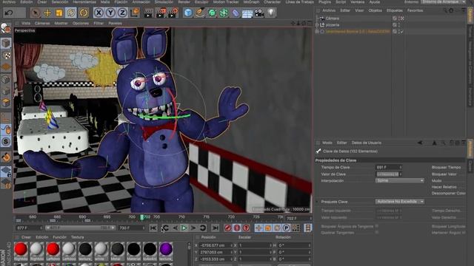474x266 pixels.
Task: Toggle Parameter keying P icon
Action: (x=287, y=228)
